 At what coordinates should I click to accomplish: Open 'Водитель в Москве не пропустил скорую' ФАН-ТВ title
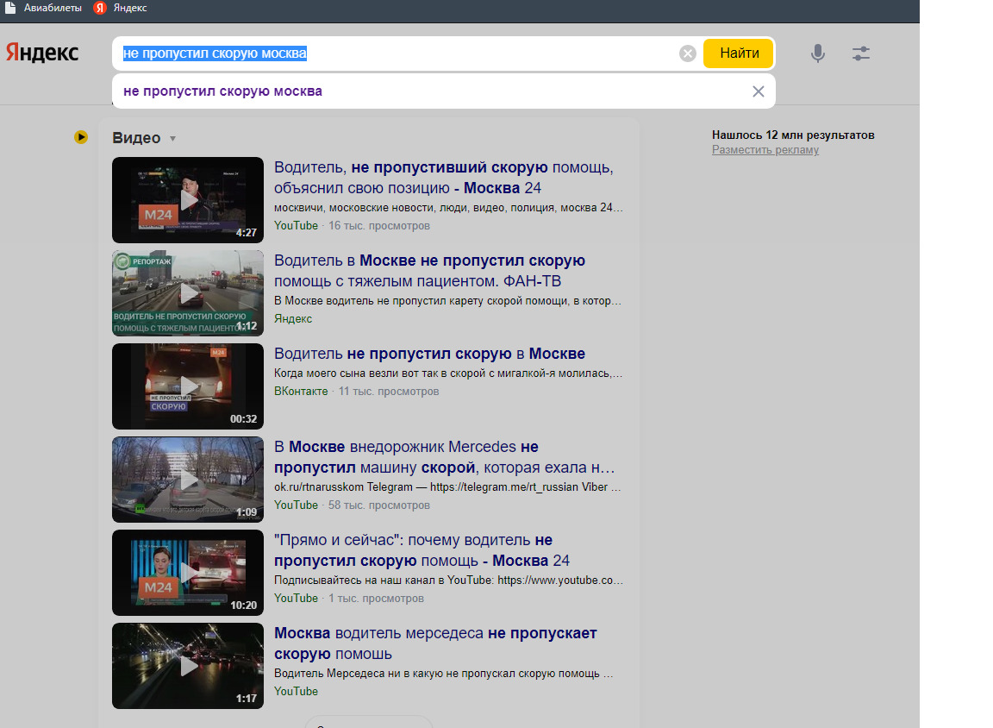(429, 271)
